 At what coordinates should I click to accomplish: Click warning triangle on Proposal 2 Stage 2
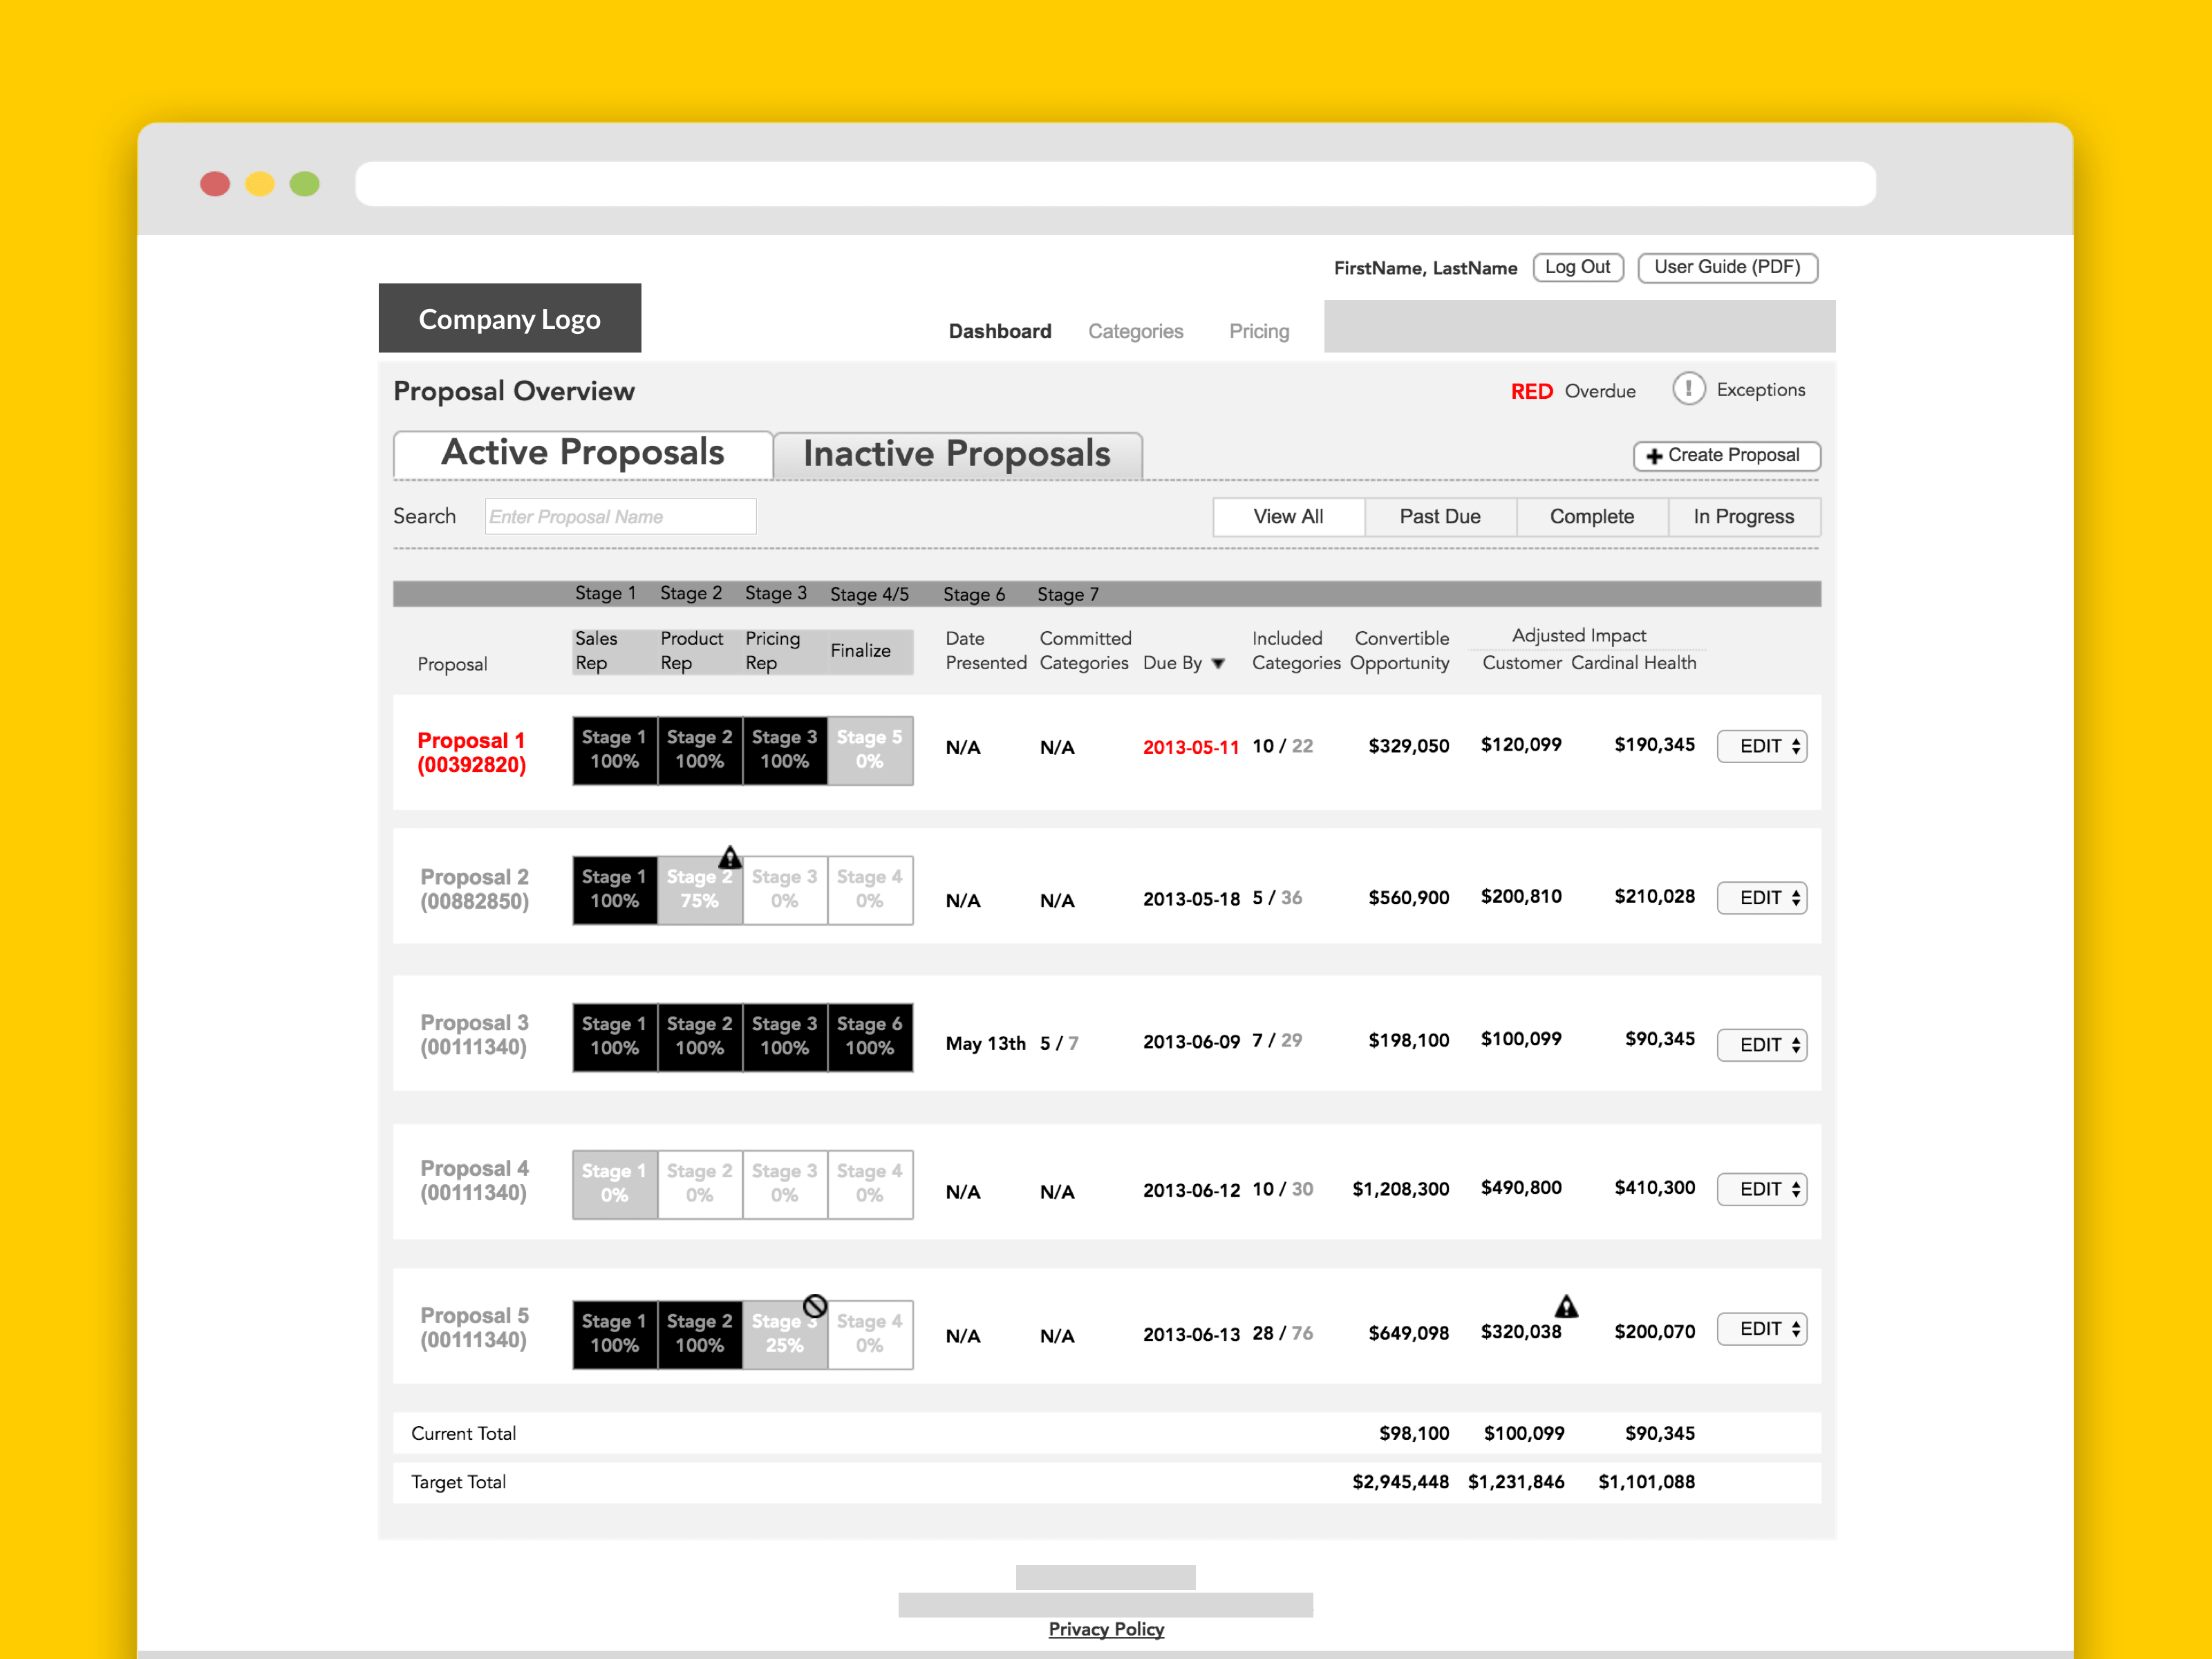pos(730,857)
